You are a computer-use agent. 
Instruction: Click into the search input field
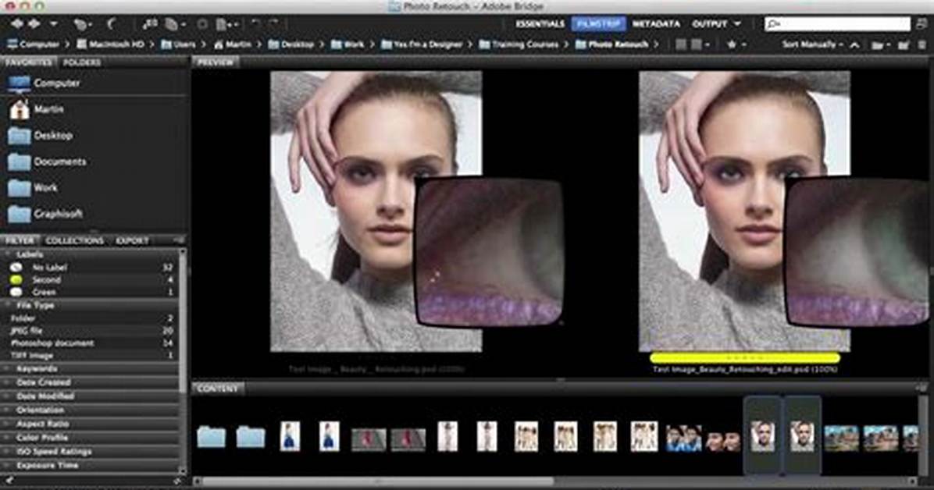(837, 24)
